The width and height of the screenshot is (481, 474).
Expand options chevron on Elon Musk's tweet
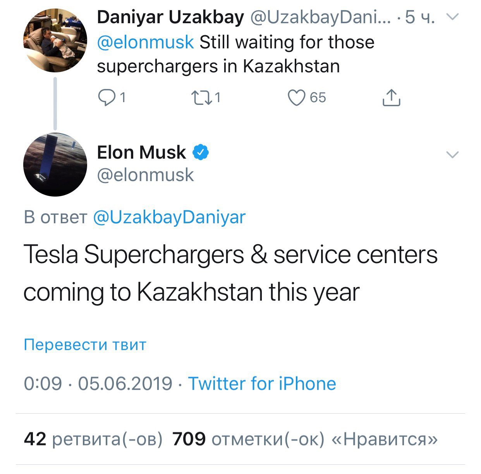tap(452, 155)
